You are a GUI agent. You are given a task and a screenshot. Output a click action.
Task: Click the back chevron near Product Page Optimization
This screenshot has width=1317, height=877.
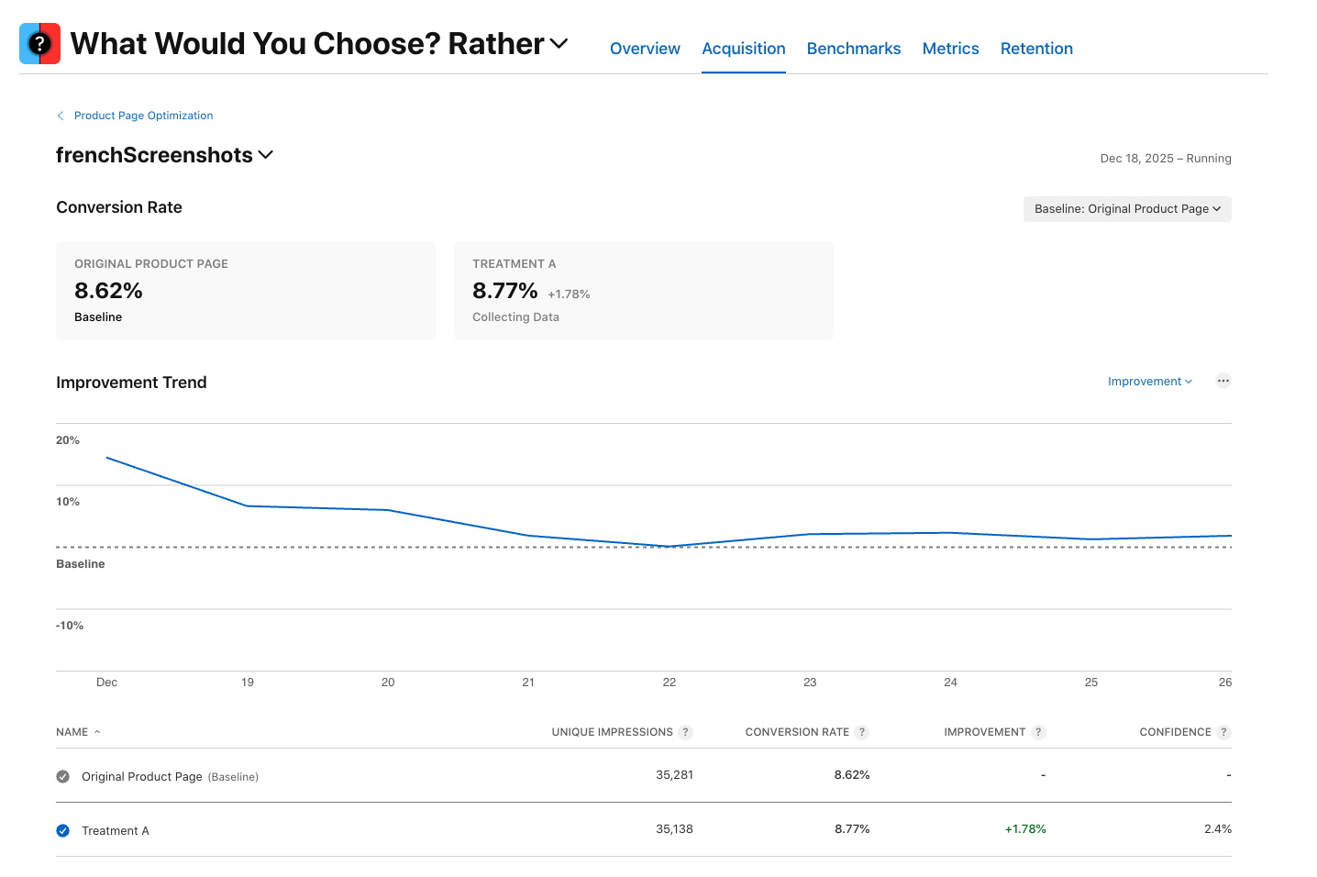(x=61, y=116)
